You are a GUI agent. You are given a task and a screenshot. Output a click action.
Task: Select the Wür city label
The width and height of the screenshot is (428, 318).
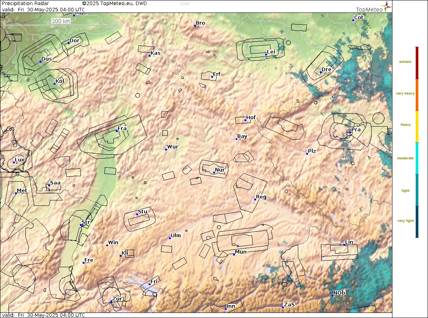click(172, 147)
